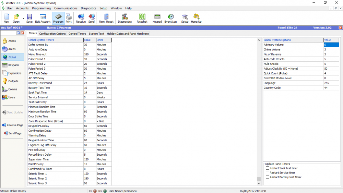The image size is (343, 193).
Task: Switch to Holiday Dates and Panel Hardware tab
Action: (x=128, y=34)
